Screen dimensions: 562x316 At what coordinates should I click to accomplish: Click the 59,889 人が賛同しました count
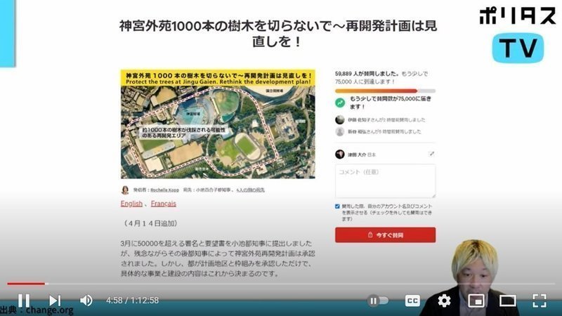pyautogui.click(x=367, y=74)
